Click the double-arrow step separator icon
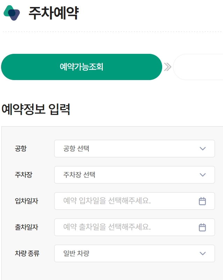 point(168,67)
